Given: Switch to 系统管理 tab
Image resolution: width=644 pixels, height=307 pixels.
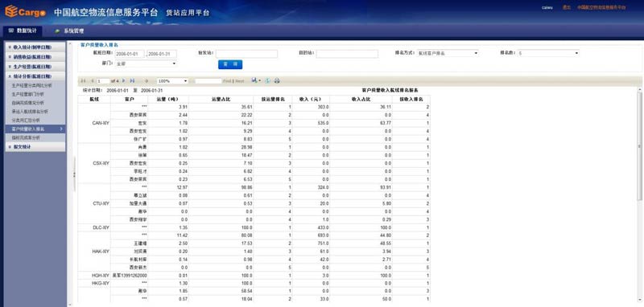Looking at the screenshot, I should click(x=69, y=31).
